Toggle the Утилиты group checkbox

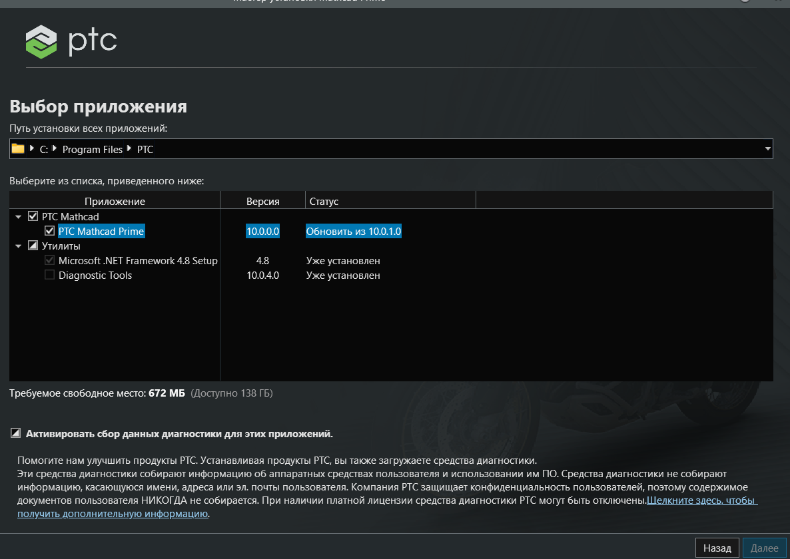[x=33, y=246]
